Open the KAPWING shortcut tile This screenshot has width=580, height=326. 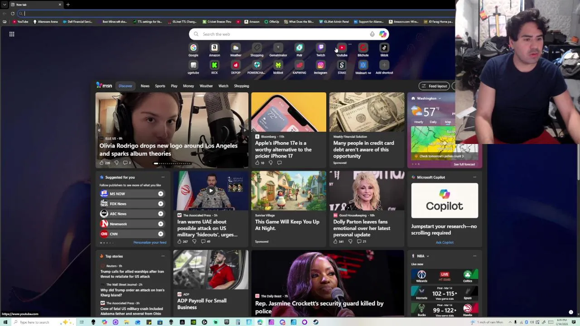click(x=300, y=67)
